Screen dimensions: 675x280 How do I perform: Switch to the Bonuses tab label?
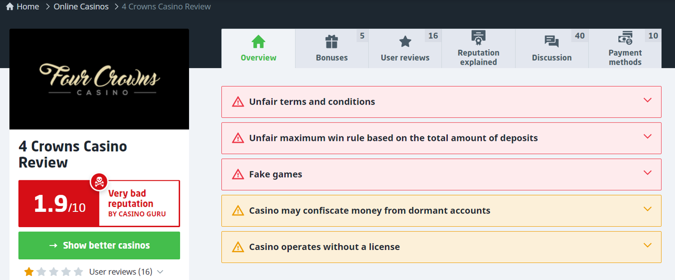click(332, 58)
